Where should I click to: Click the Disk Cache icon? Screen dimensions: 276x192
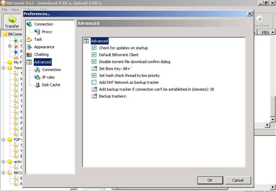click(37, 85)
